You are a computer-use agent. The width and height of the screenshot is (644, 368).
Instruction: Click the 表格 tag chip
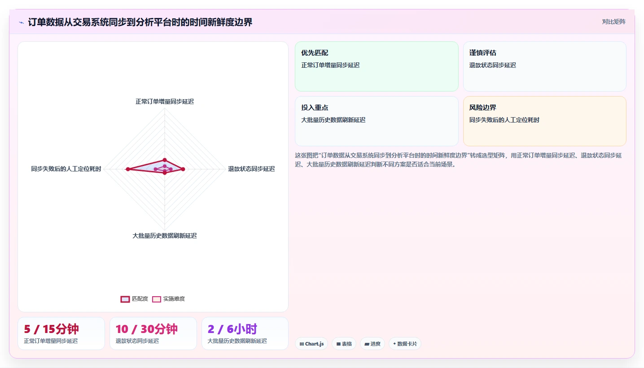click(x=344, y=344)
